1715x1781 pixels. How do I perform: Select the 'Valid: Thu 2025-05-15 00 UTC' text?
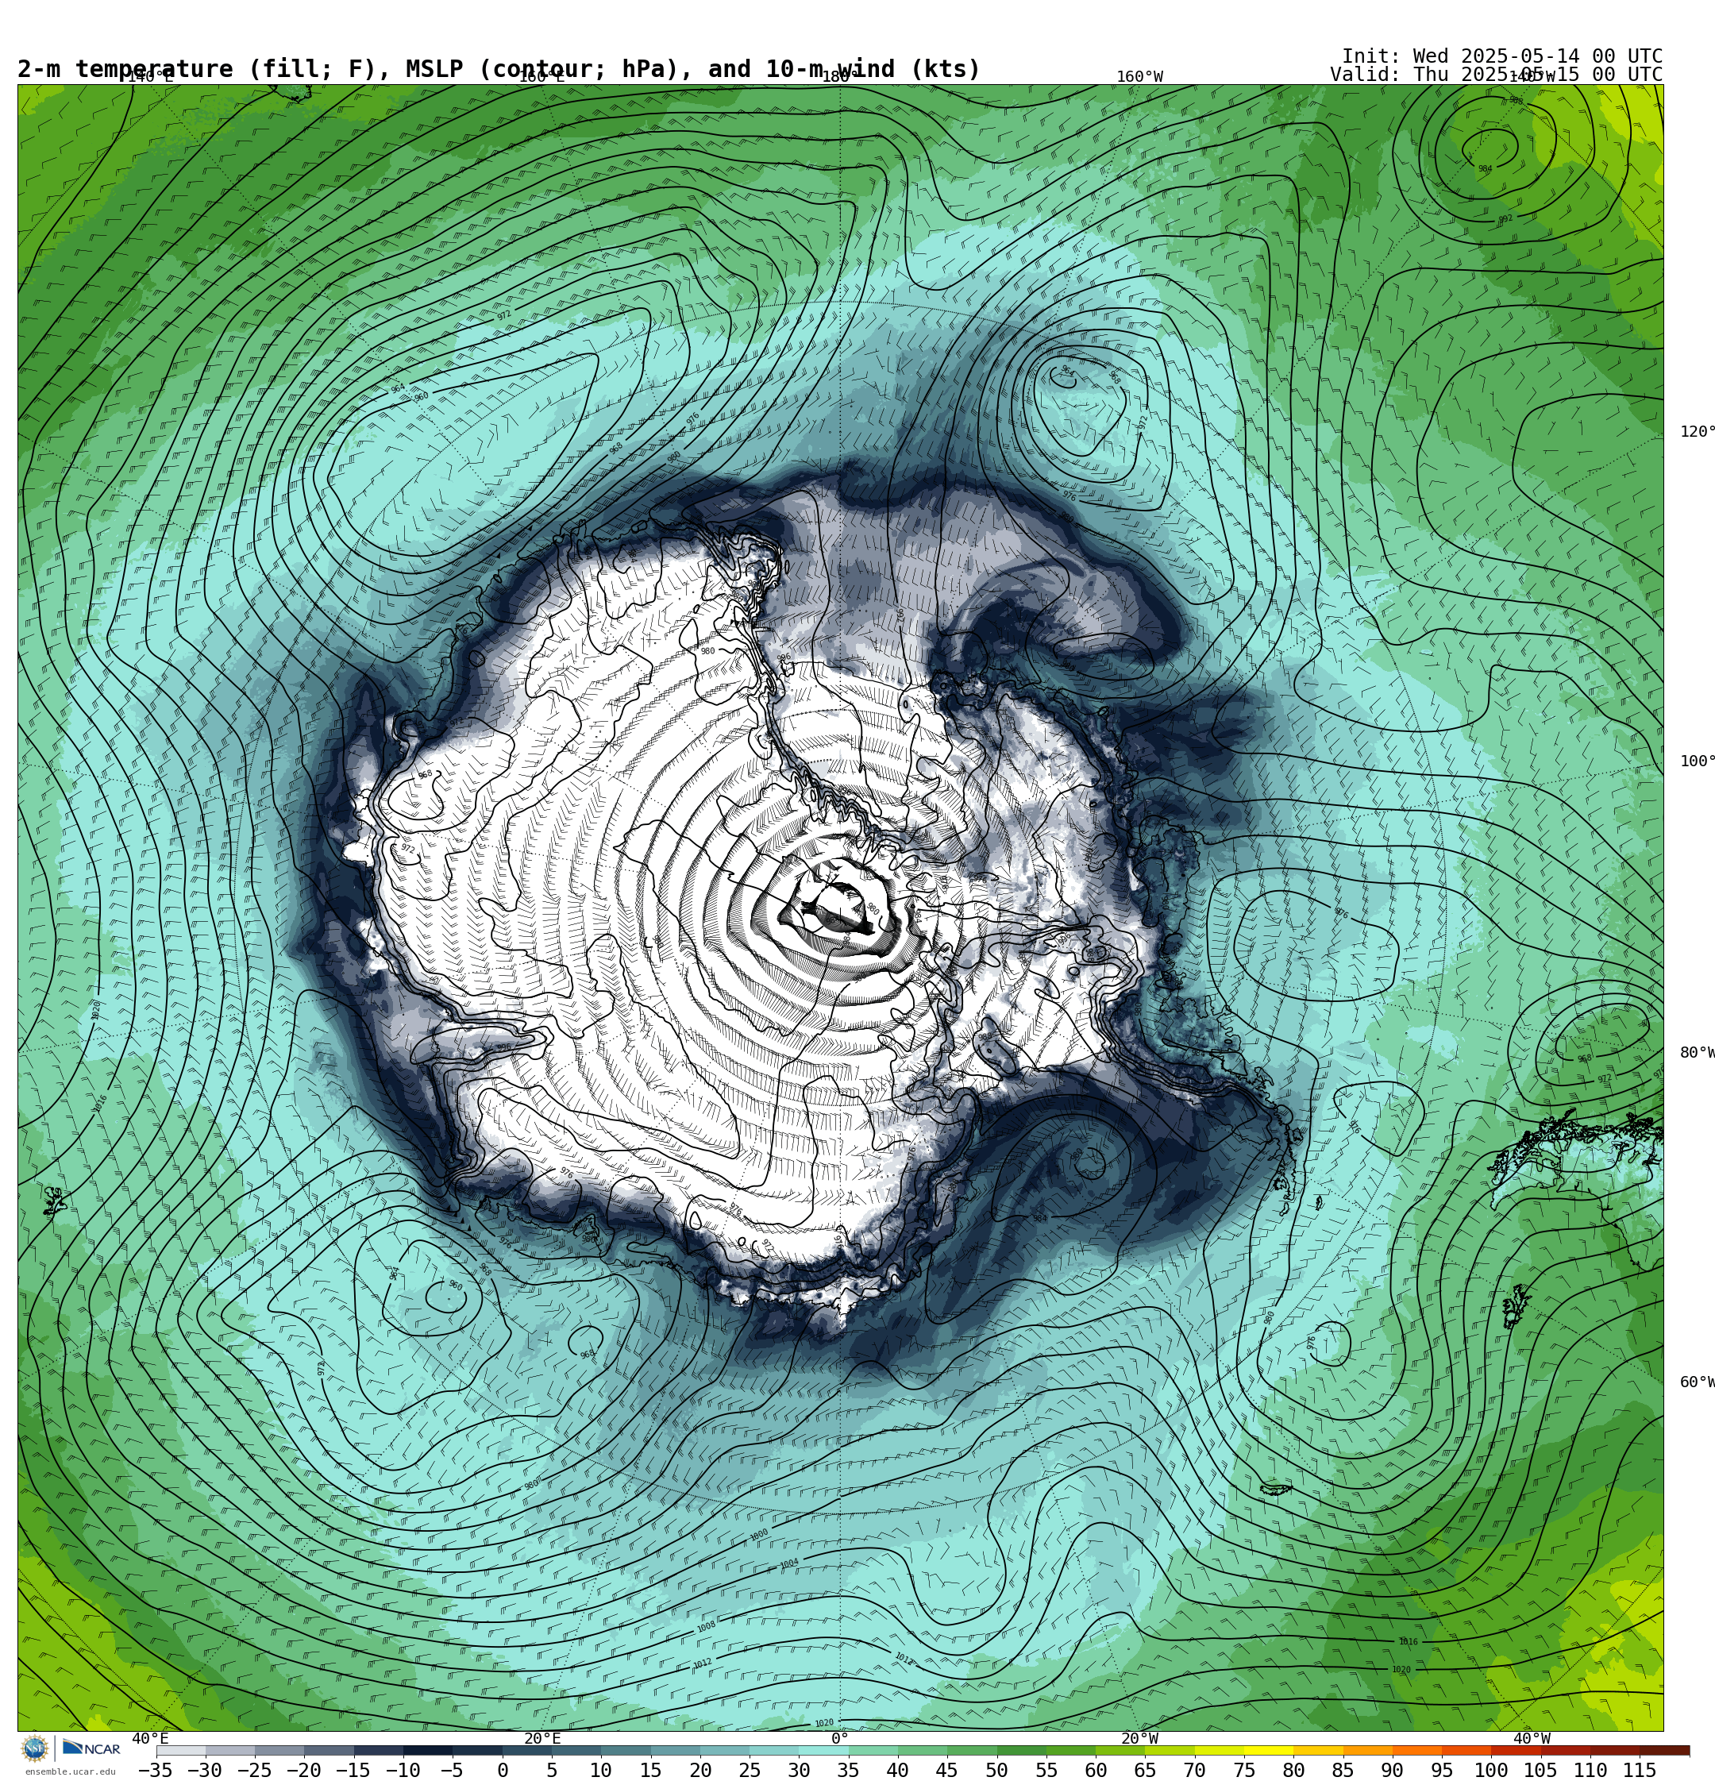1496,75
